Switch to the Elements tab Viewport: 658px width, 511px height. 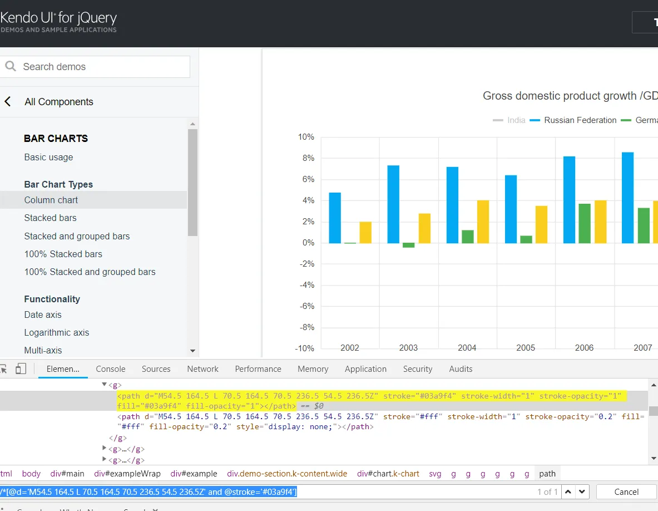(x=63, y=369)
